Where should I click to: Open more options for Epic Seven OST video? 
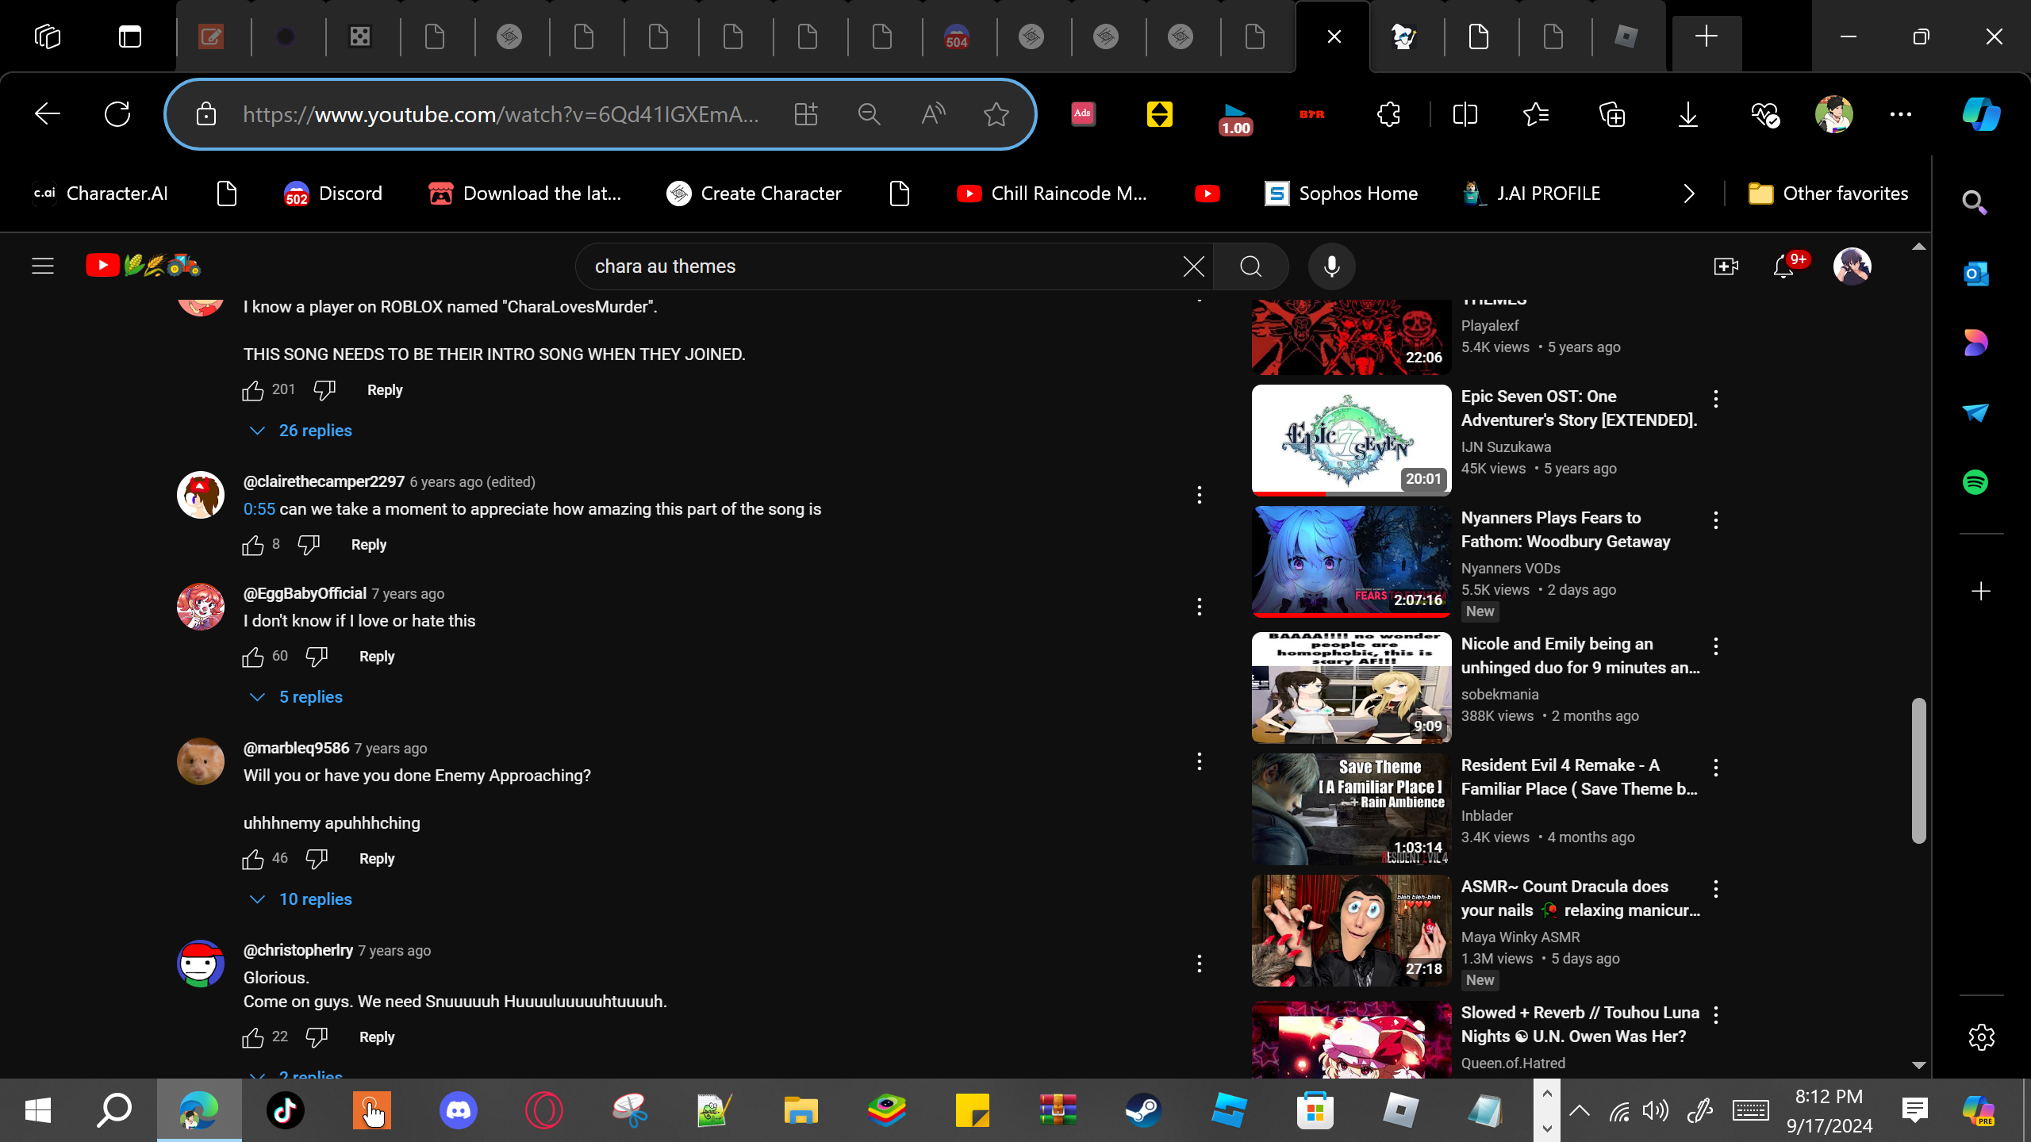click(1715, 399)
